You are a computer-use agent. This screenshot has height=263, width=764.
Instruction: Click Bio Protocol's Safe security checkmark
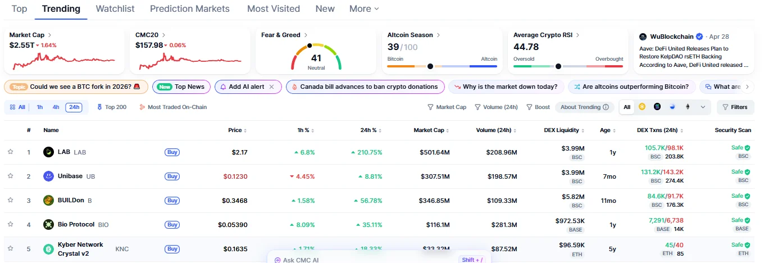[x=747, y=220]
